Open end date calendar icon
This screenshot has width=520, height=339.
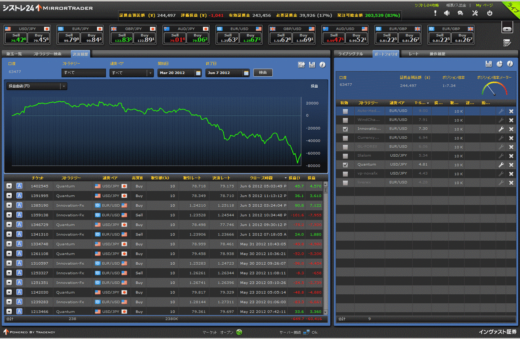246,73
